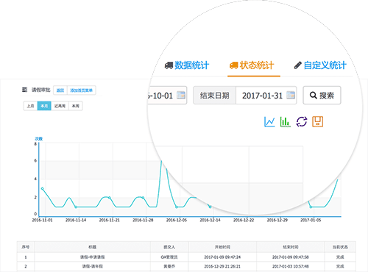Image resolution: width=368 pixels, height=272 pixels.
Task: Select the third time range toggle
Action: [x=60, y=106]
